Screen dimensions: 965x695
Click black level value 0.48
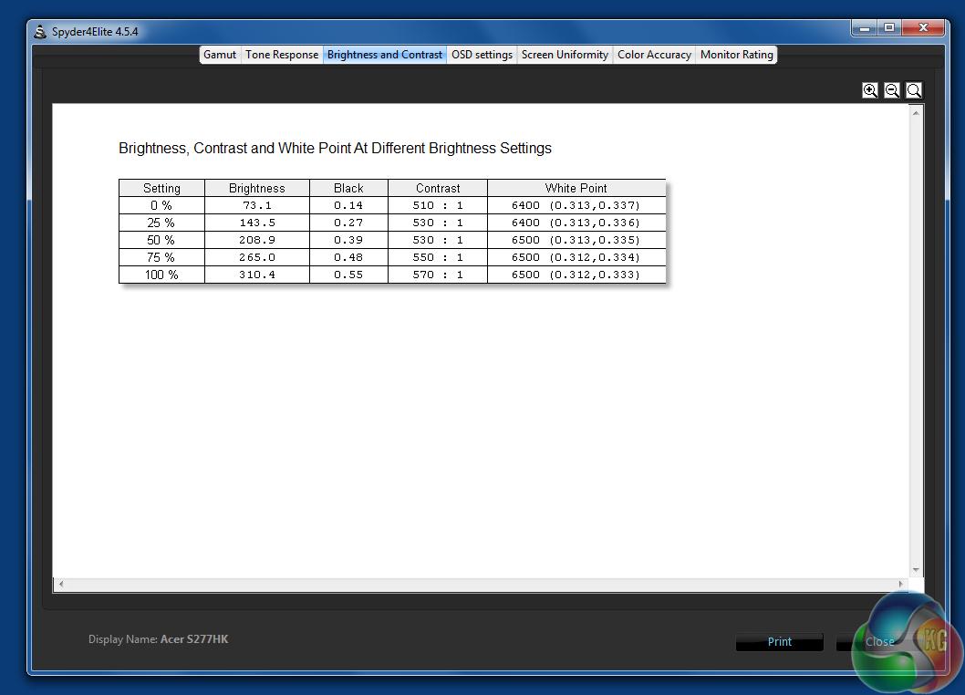[x=348, y=257]
